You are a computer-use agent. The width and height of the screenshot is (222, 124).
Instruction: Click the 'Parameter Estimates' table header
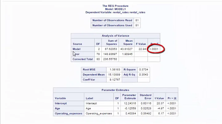[115, 90]
